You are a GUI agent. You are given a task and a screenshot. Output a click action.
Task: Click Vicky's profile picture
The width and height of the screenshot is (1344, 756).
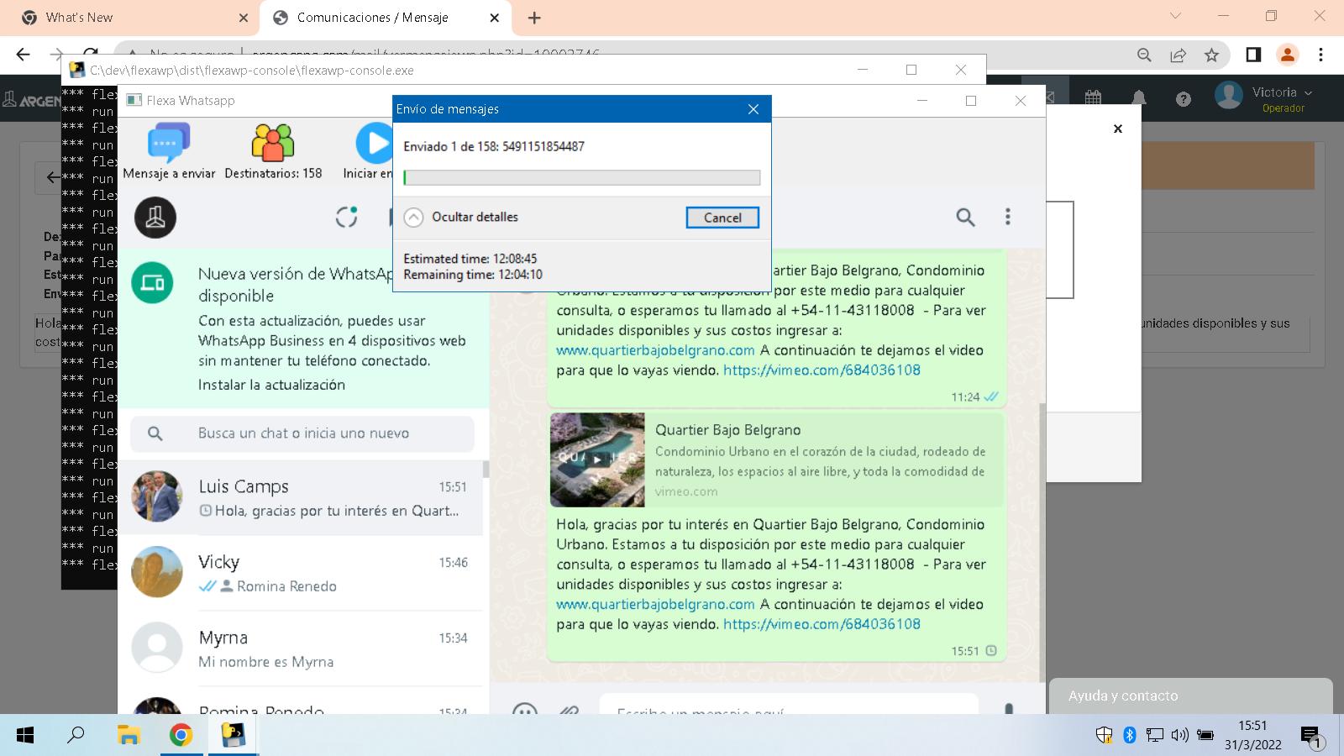point(157,572)
